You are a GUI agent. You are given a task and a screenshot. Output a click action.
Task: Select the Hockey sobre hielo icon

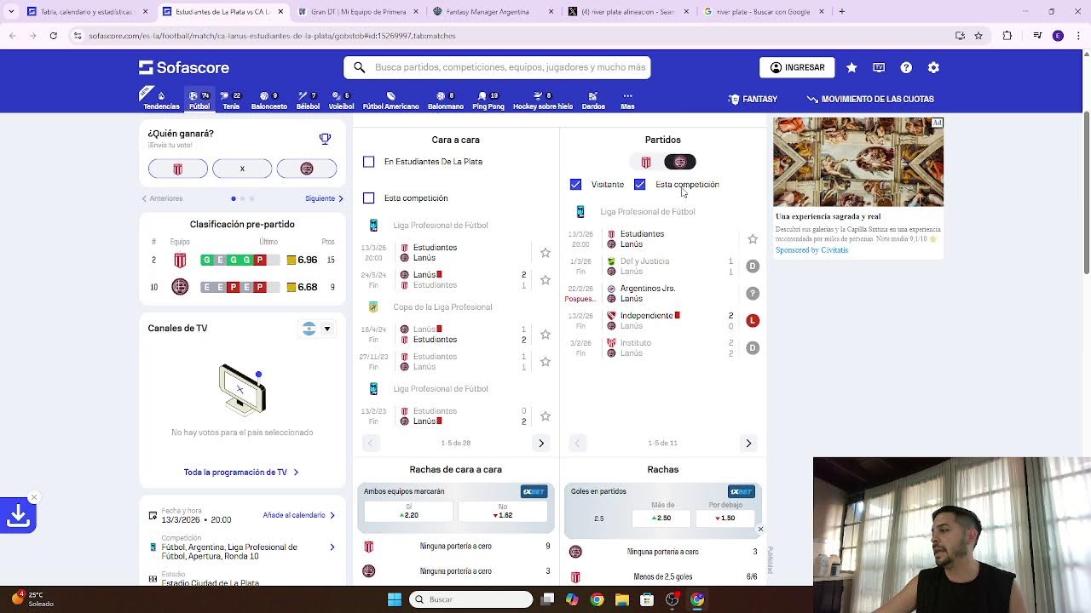(x=542, y=100)
